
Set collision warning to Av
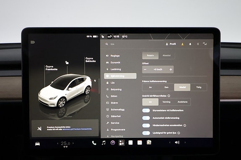[150, 87]
